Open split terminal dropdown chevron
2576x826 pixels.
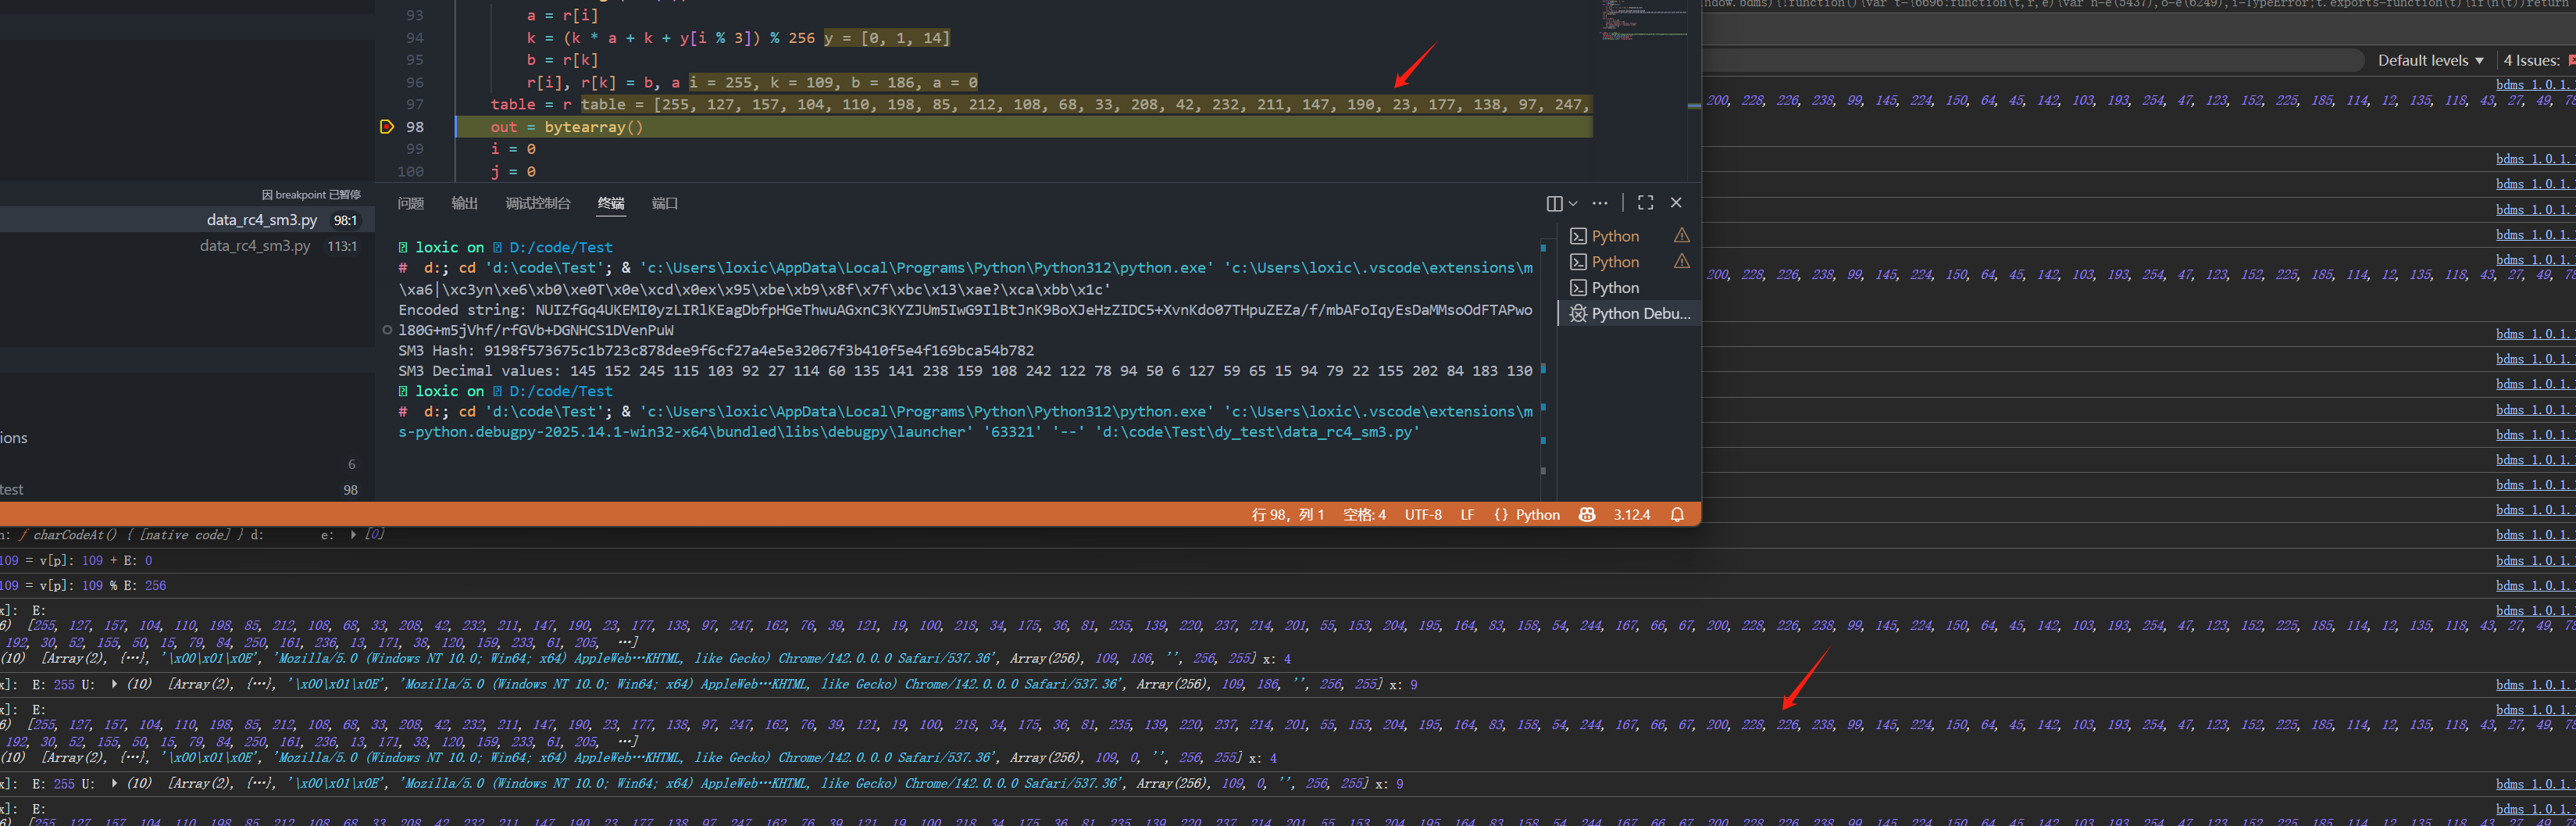(x=1573, y=204)
